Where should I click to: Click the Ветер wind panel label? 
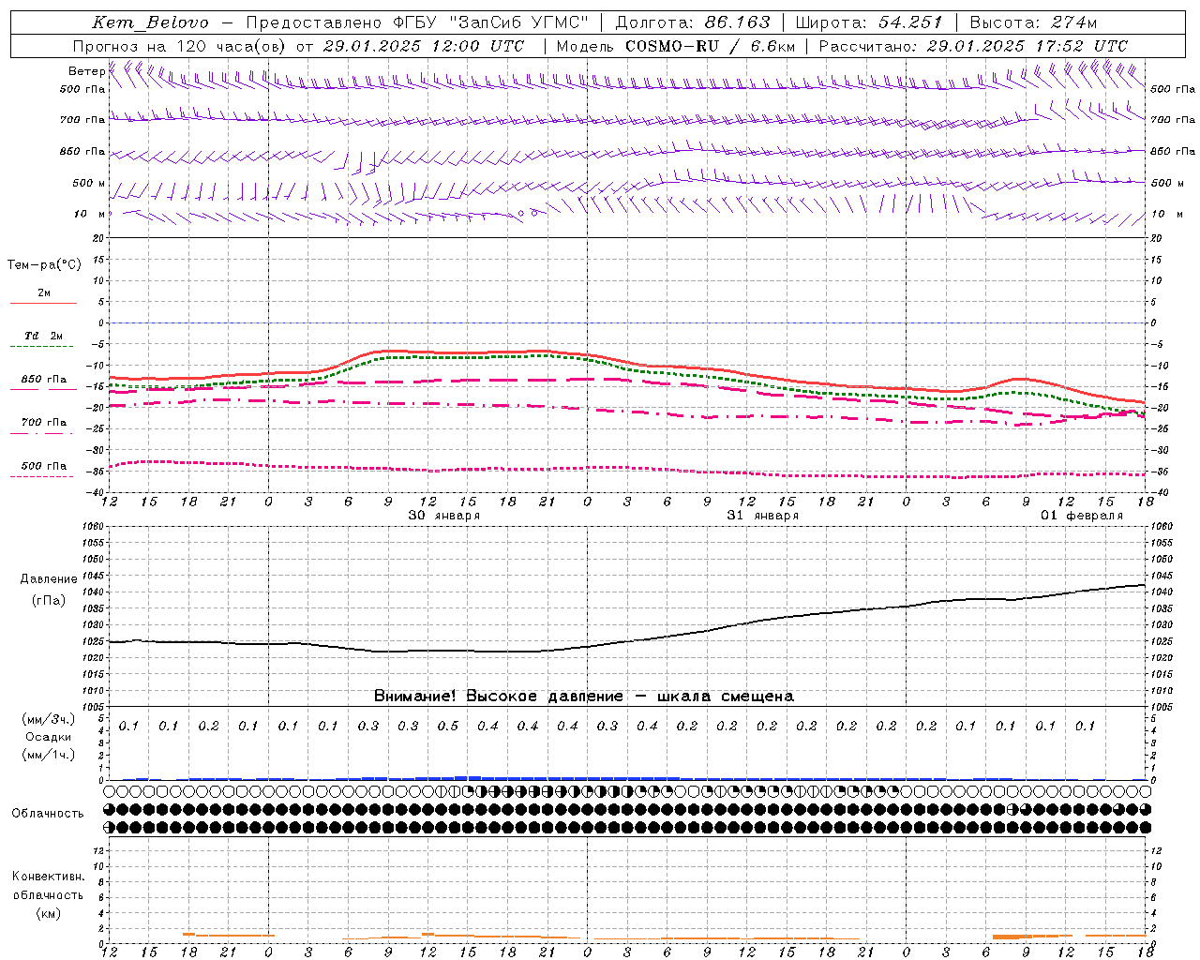86,71
